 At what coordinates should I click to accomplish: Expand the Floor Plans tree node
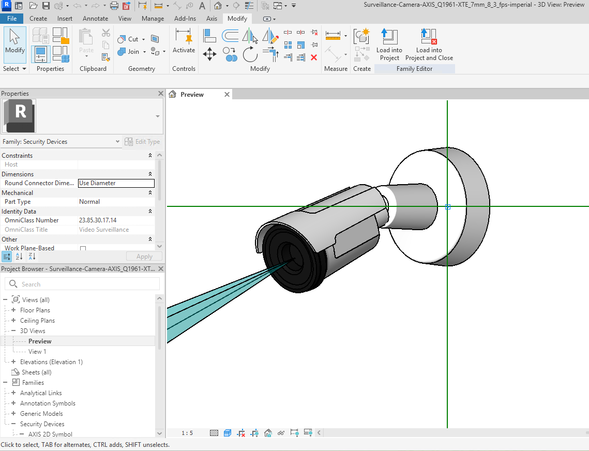click(13, 310)
